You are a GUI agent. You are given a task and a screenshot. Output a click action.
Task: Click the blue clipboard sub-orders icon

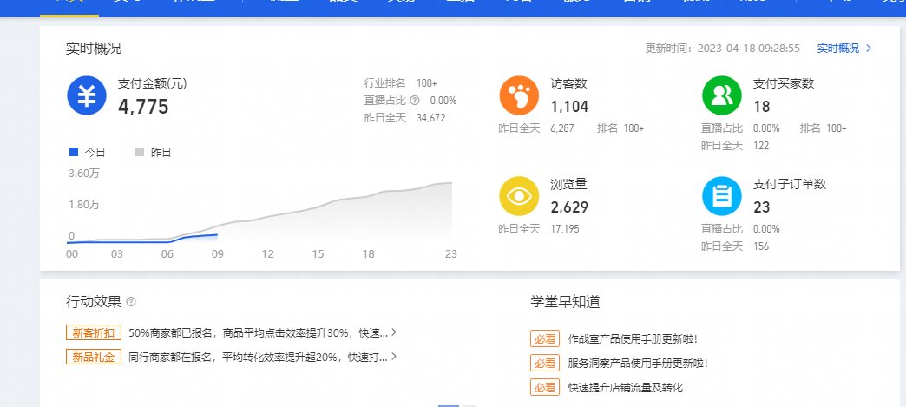coord(722,196)
